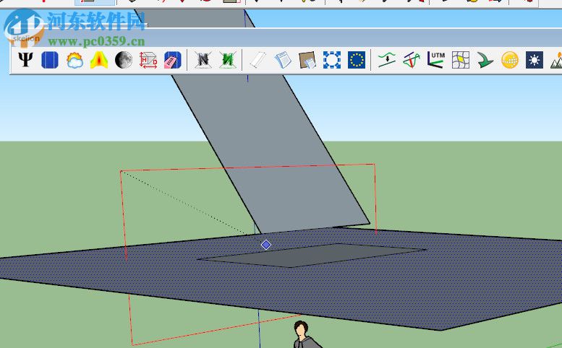562x348 pixels.
Task: Click the yellow dotted sphere icon
Action: pos(510,60)
